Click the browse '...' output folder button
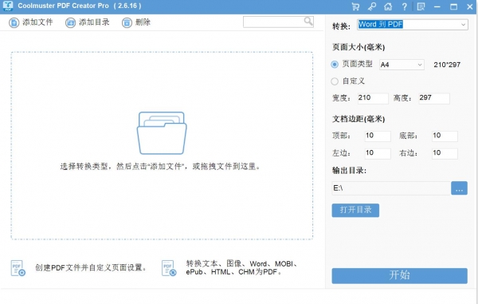 click(459, 188)
